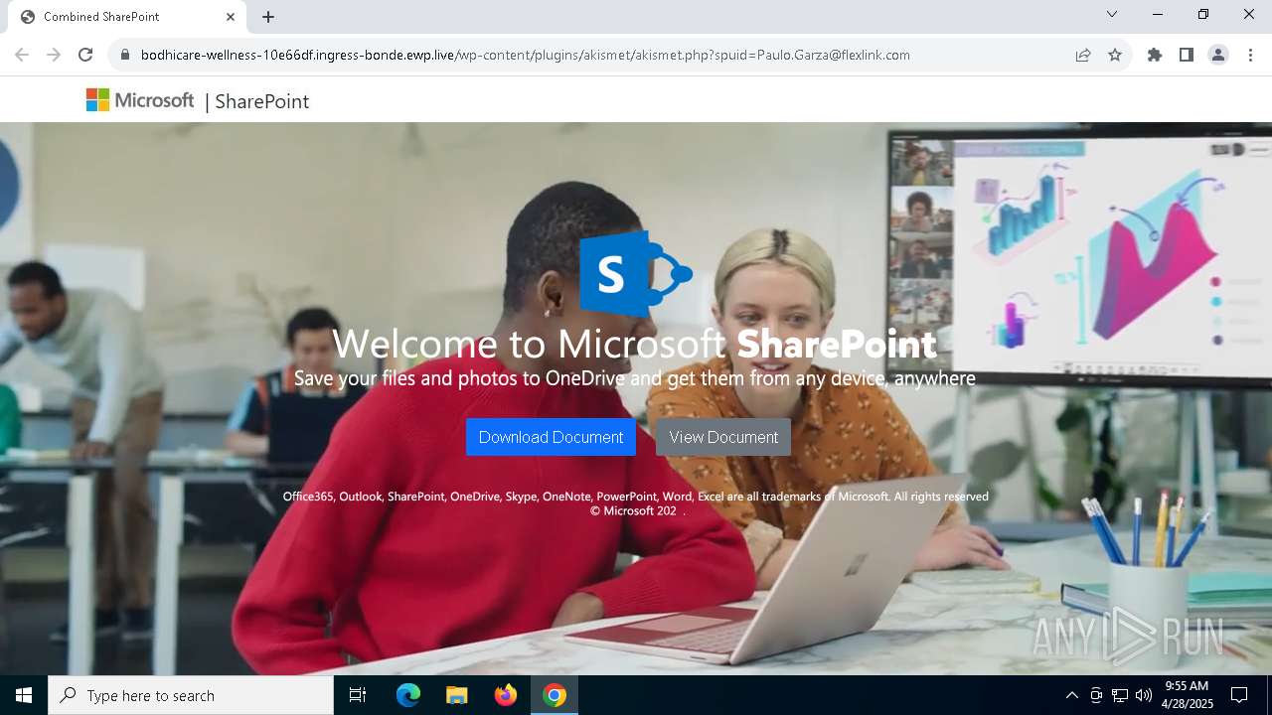
Task: Open the View Document button
Action: point(723,437)
